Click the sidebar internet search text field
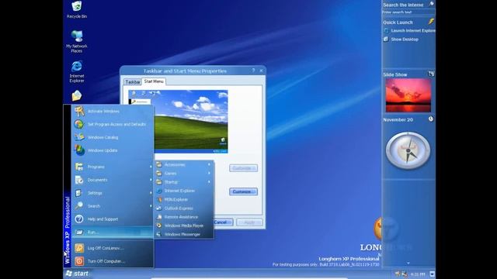Viewport: 497px width, 279px height. 408,12
